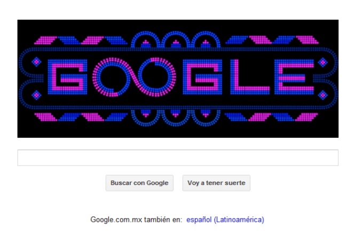
Task: Click the second O of the doodle's infinity loop
Action: (x=156, y=77)
